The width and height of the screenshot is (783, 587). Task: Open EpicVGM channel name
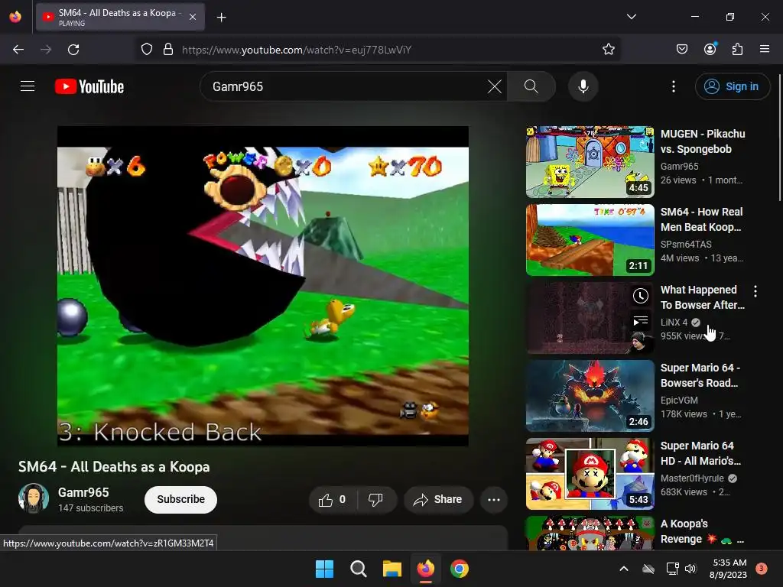point(679,401)
